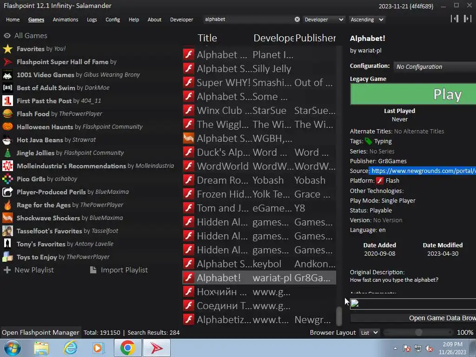
Task: Open the Windows Start button
Action: point(12,348)
